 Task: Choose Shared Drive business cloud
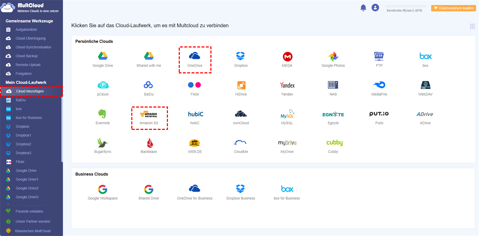point(149,189)
